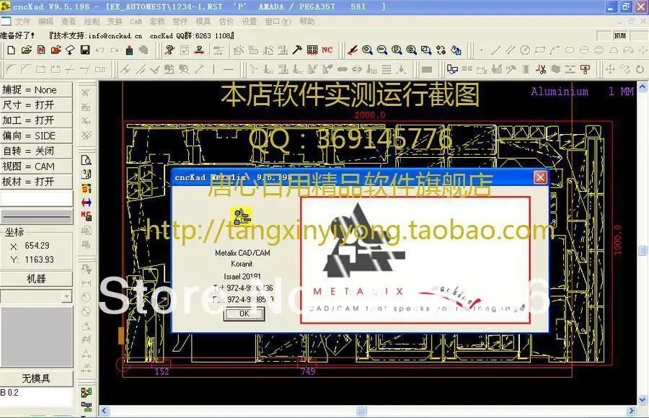Screen dimensions: 649x418
Task: Close the cncKad Metalix about dialog
Action: [x=540, y=177]
